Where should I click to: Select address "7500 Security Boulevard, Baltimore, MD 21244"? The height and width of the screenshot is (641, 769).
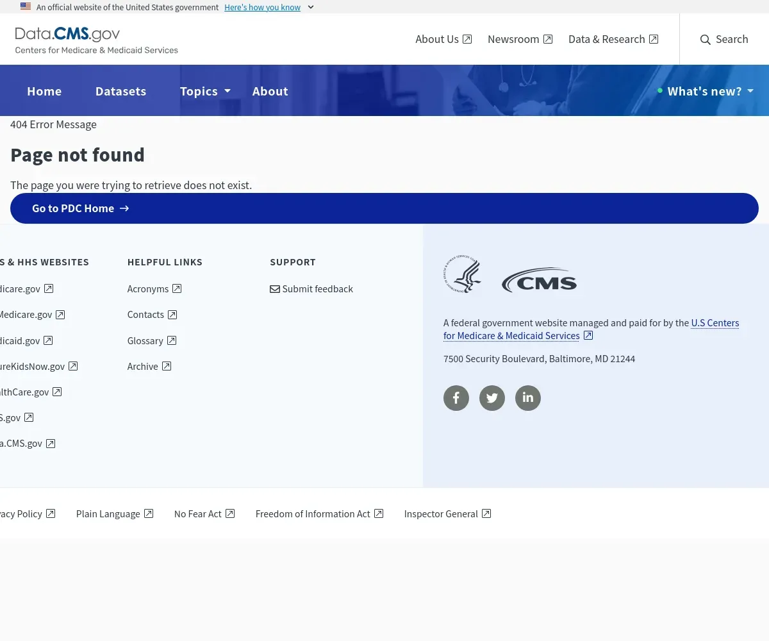click(539, 359)
